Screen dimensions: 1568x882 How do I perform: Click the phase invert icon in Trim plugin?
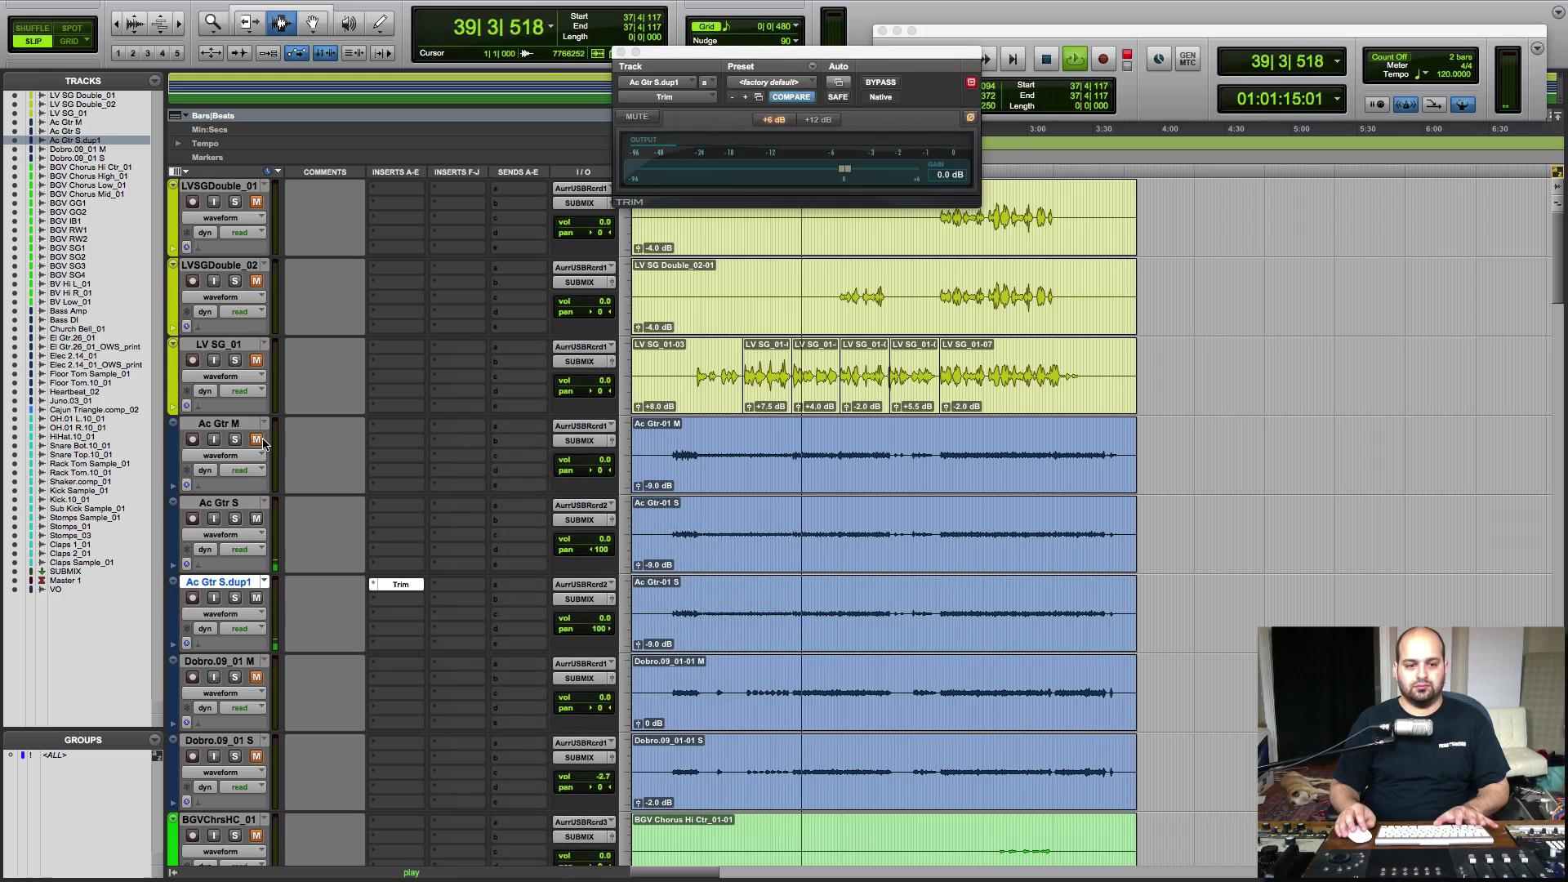point(970,118)
